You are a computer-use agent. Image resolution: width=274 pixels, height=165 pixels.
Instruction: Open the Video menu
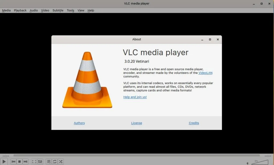coord(45,10)
